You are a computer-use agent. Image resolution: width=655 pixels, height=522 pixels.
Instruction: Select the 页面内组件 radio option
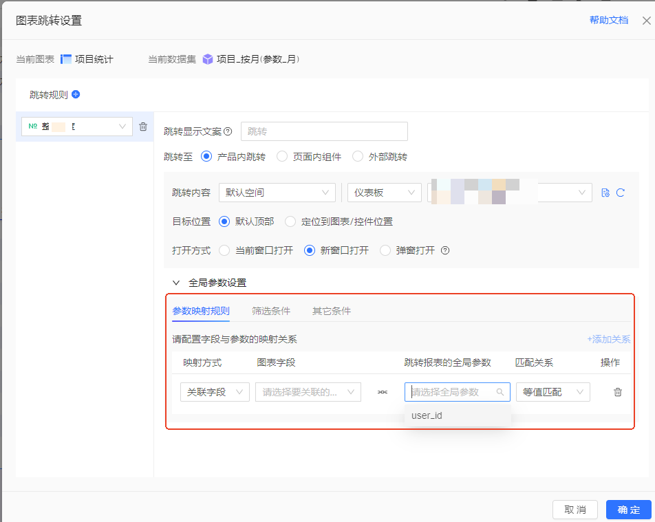pos(282,157)
